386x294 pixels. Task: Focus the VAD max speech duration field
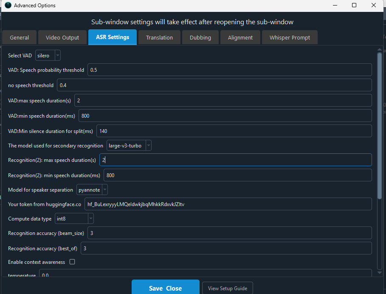pos(223,100)
